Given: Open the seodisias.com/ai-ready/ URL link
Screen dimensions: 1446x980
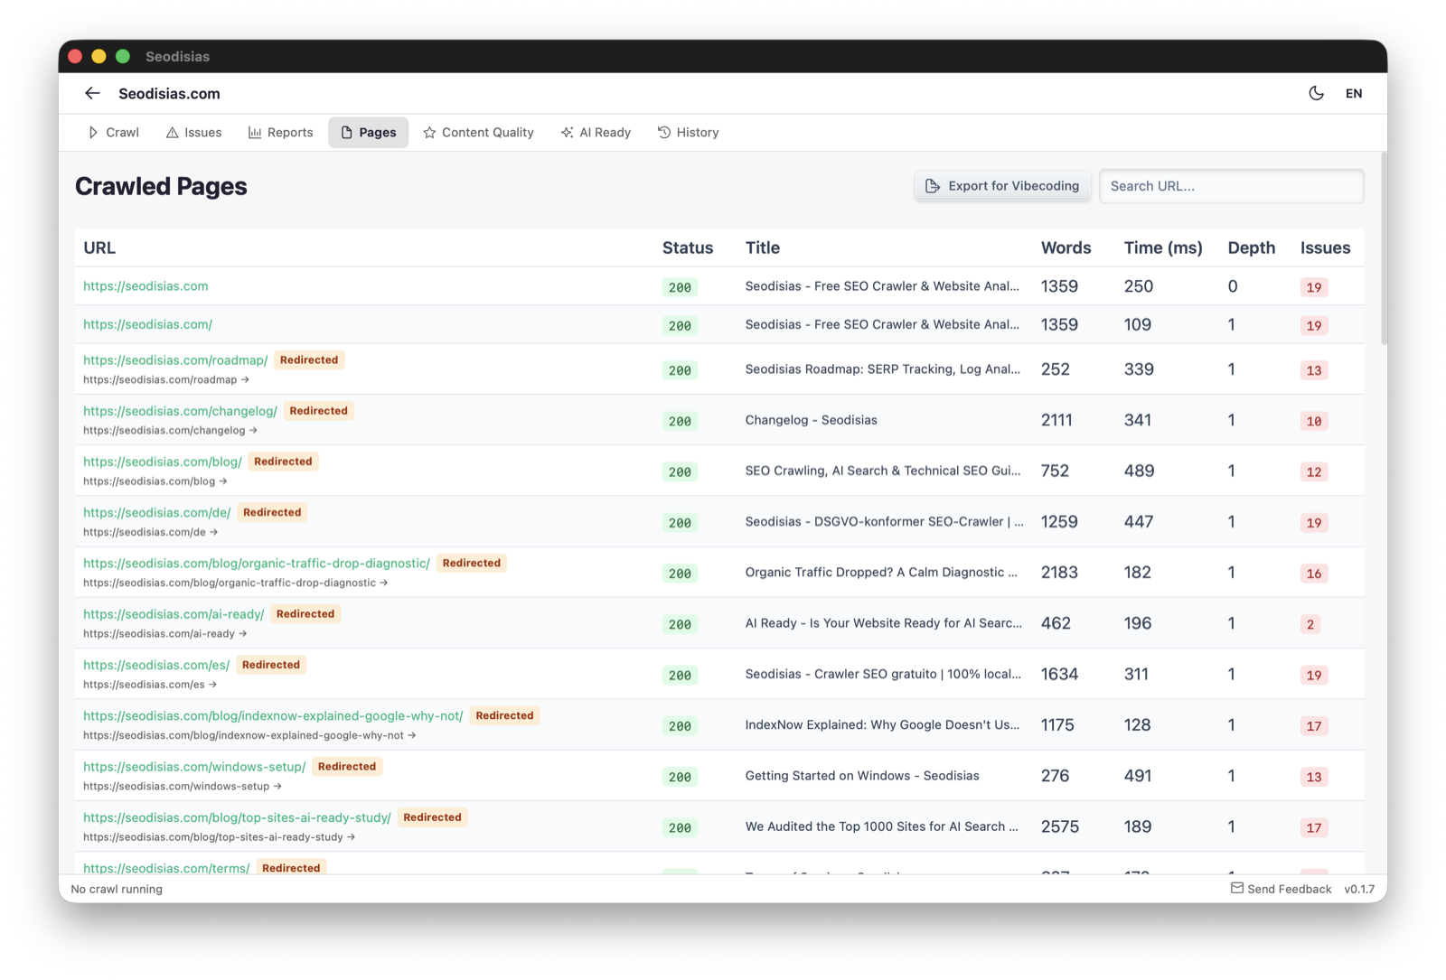Looking at the screenshot, I should point(174,614).
